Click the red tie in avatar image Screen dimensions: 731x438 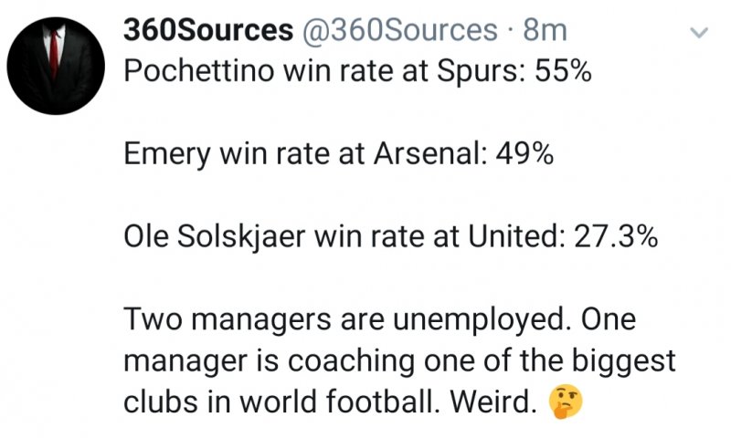pos(55,54)
